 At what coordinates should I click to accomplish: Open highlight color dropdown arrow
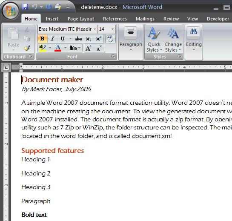point(50,48)
